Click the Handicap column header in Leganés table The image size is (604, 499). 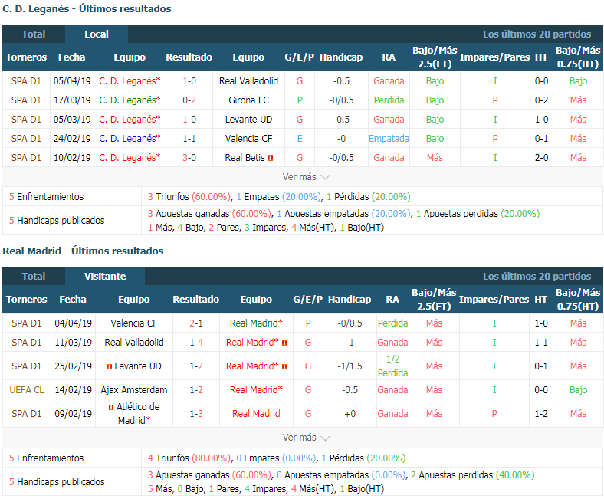(341, 57)
